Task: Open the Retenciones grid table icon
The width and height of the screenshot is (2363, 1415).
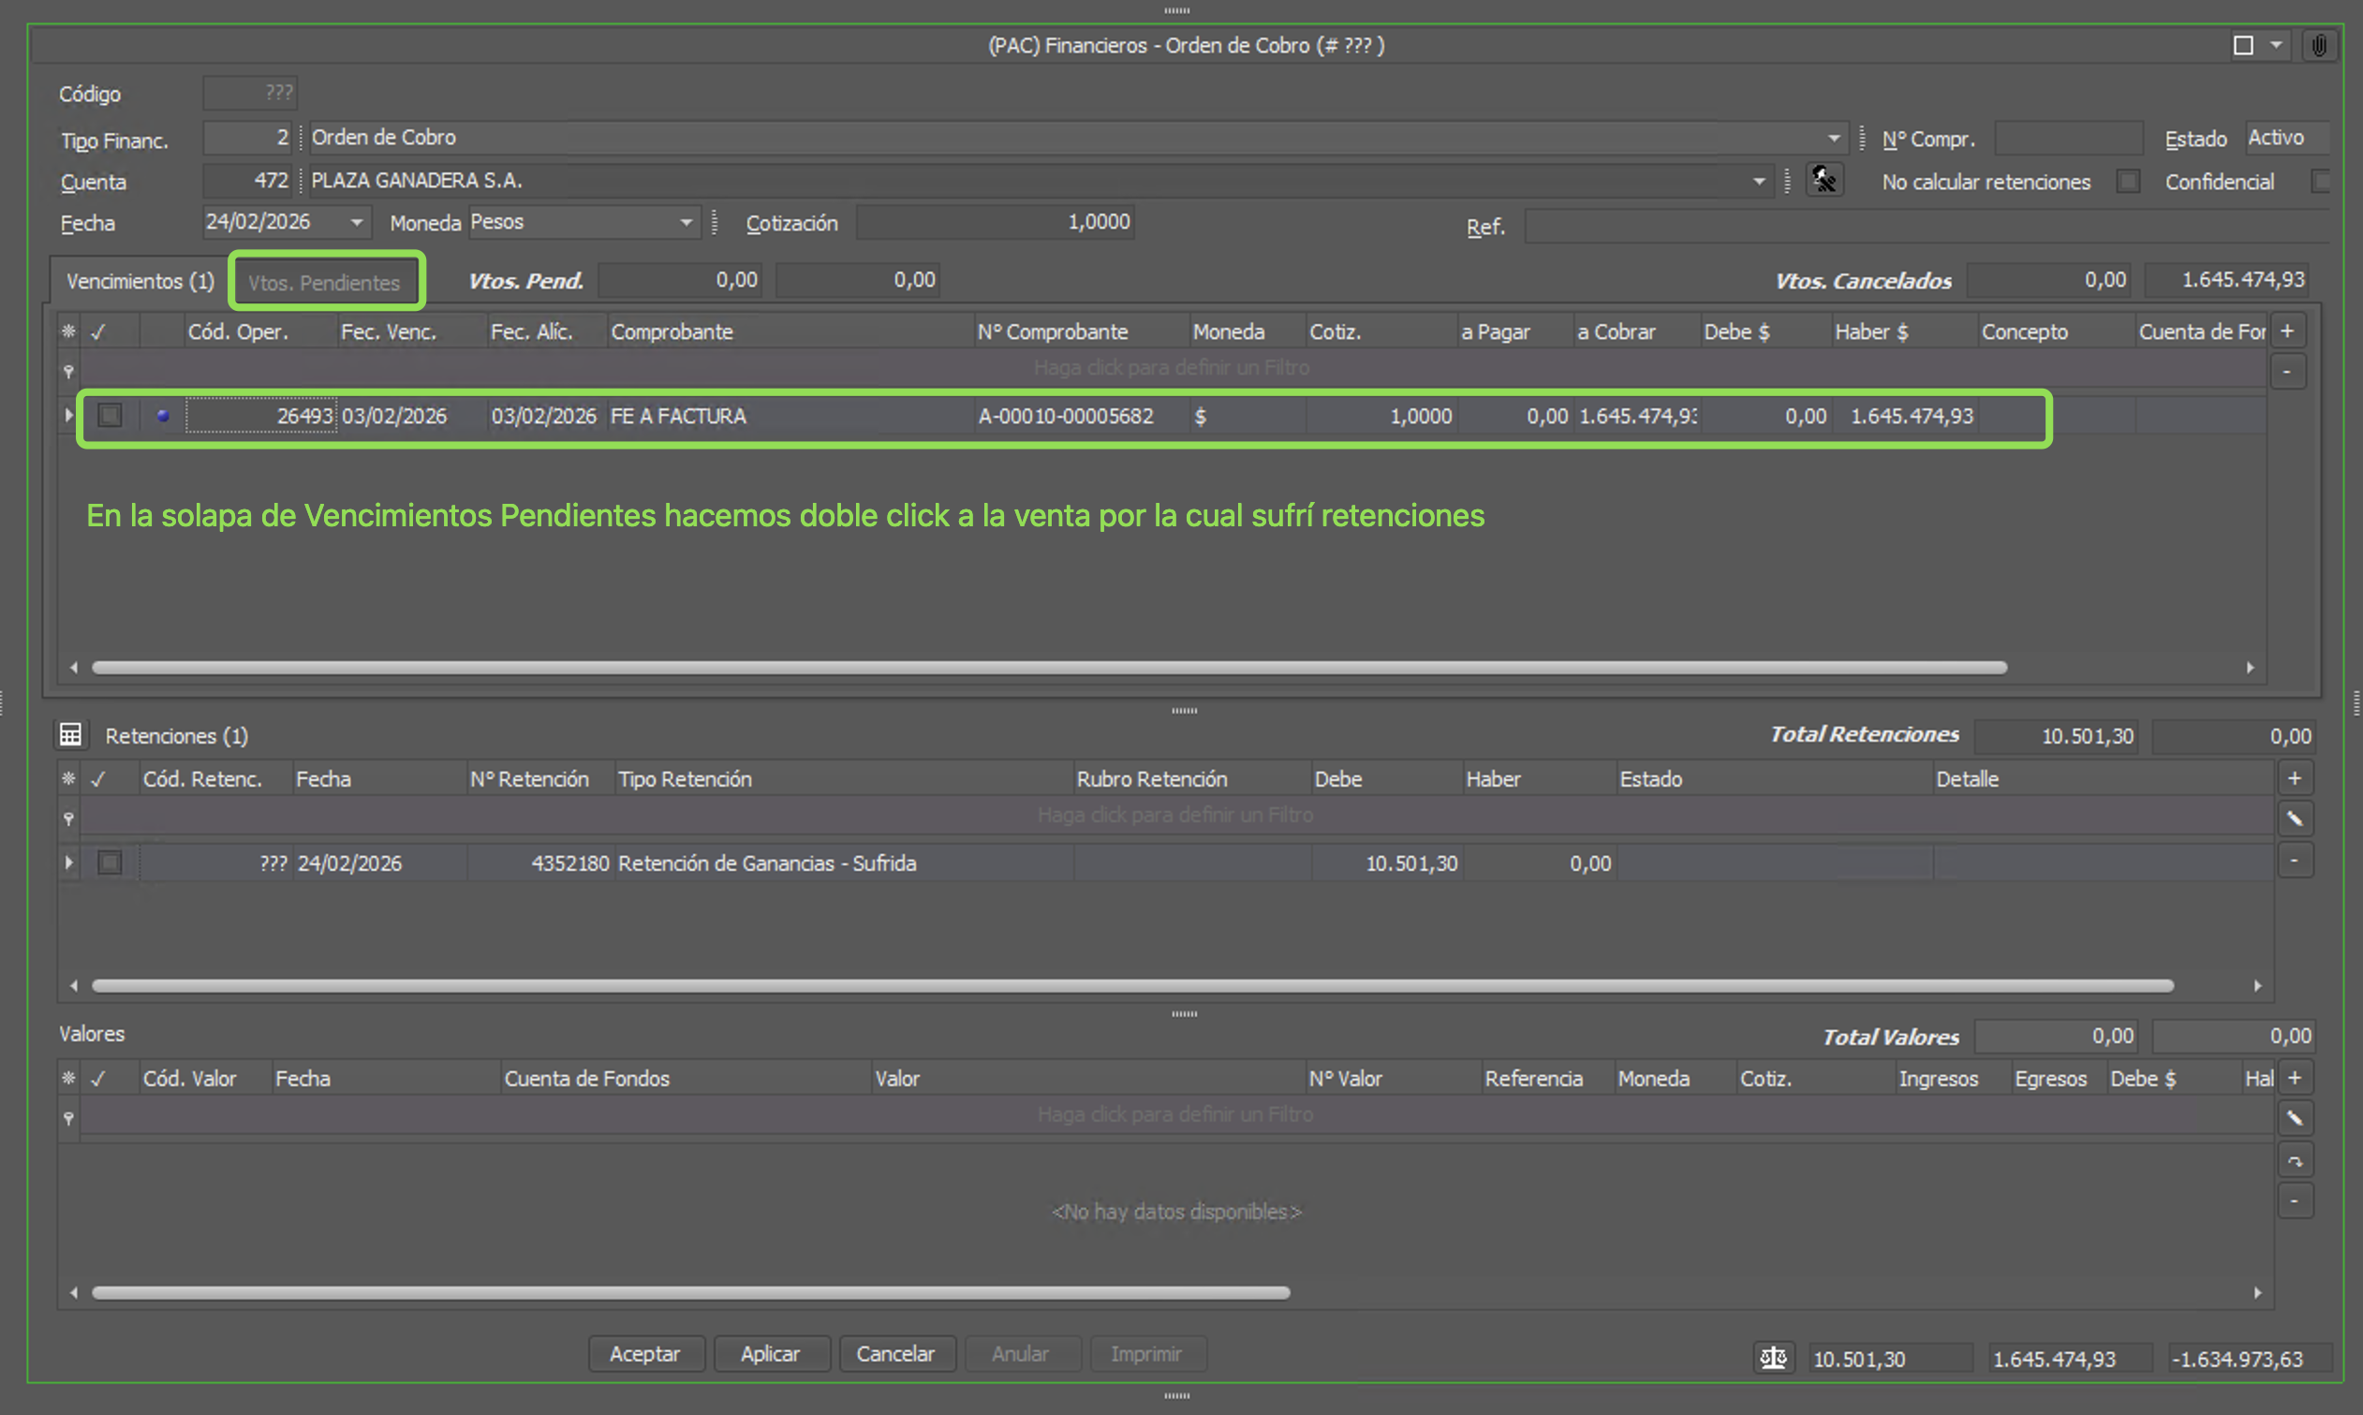Action: click(70, 734)
